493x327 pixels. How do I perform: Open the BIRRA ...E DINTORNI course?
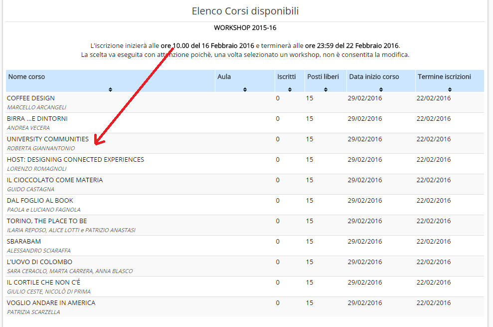(x=37, y=119)
